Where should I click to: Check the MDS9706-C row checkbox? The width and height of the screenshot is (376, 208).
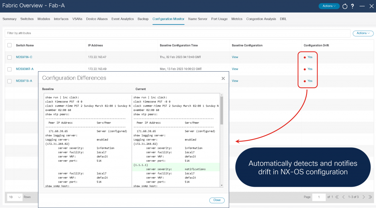click(x=9, y=57)
